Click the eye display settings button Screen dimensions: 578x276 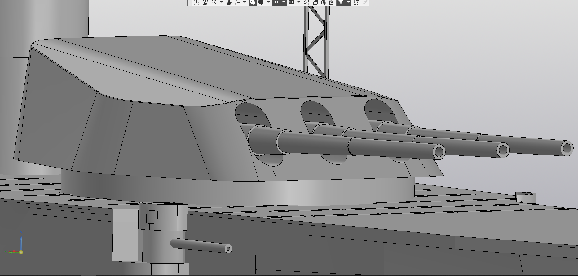[291, 2]
